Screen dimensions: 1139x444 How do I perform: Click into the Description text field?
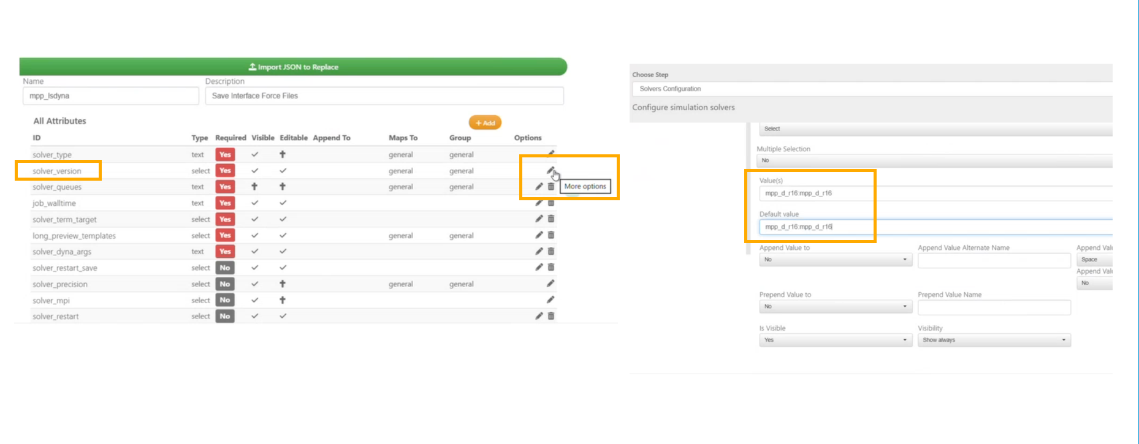384,96
